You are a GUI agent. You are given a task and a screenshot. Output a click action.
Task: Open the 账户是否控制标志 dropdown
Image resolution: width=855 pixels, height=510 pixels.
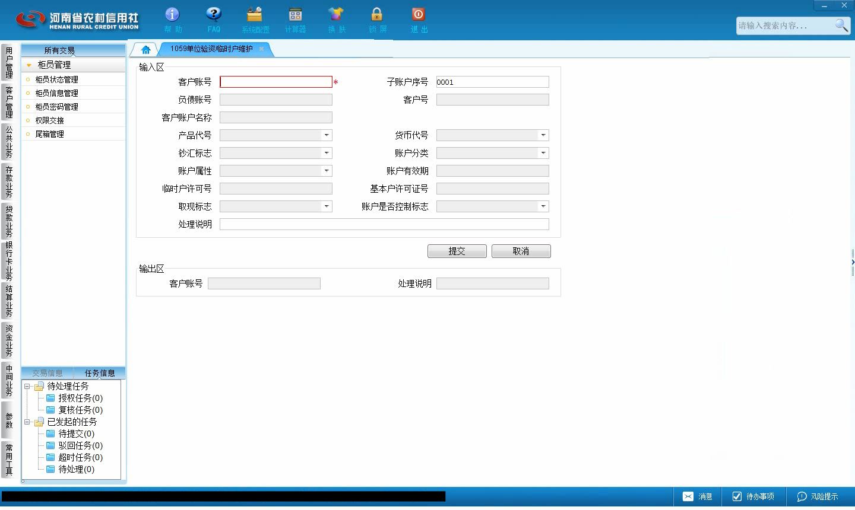(543, 206)
